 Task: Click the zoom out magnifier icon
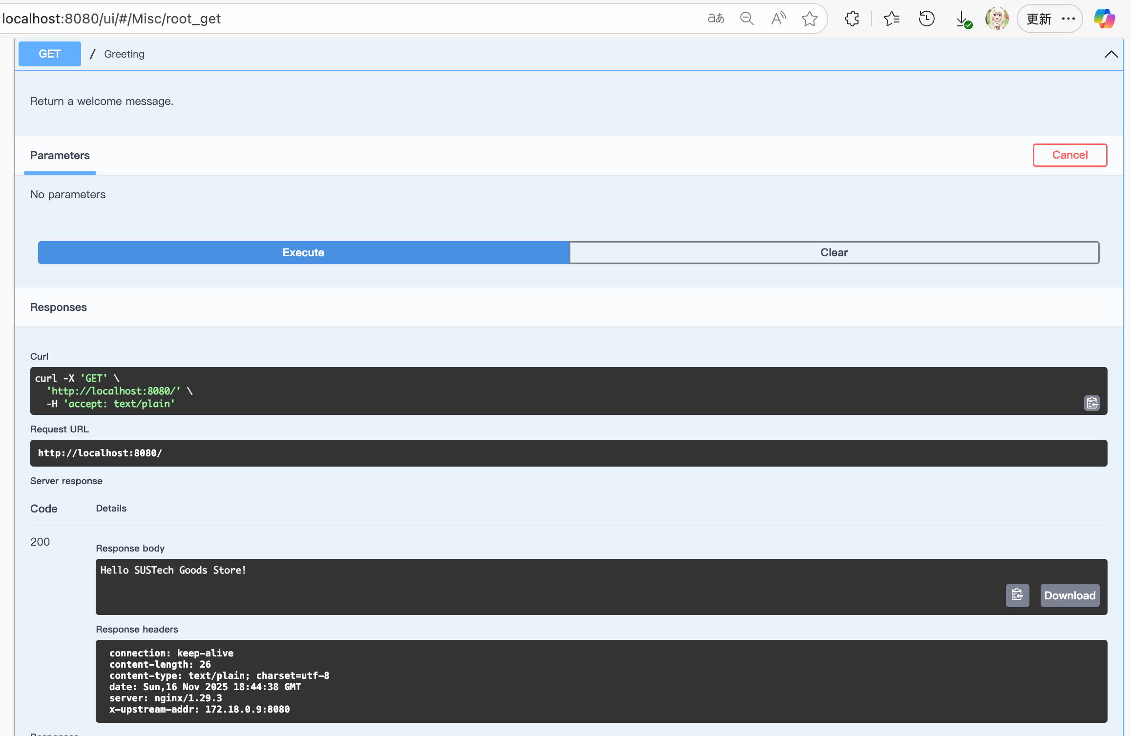[747, 19]
